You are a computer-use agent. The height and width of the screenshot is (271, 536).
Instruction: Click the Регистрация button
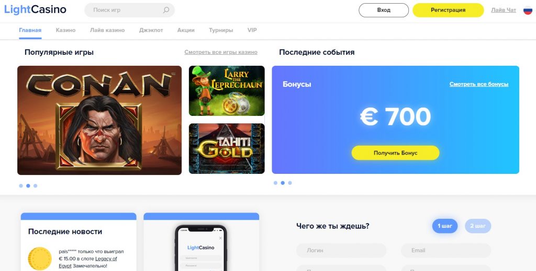[448, 10]
